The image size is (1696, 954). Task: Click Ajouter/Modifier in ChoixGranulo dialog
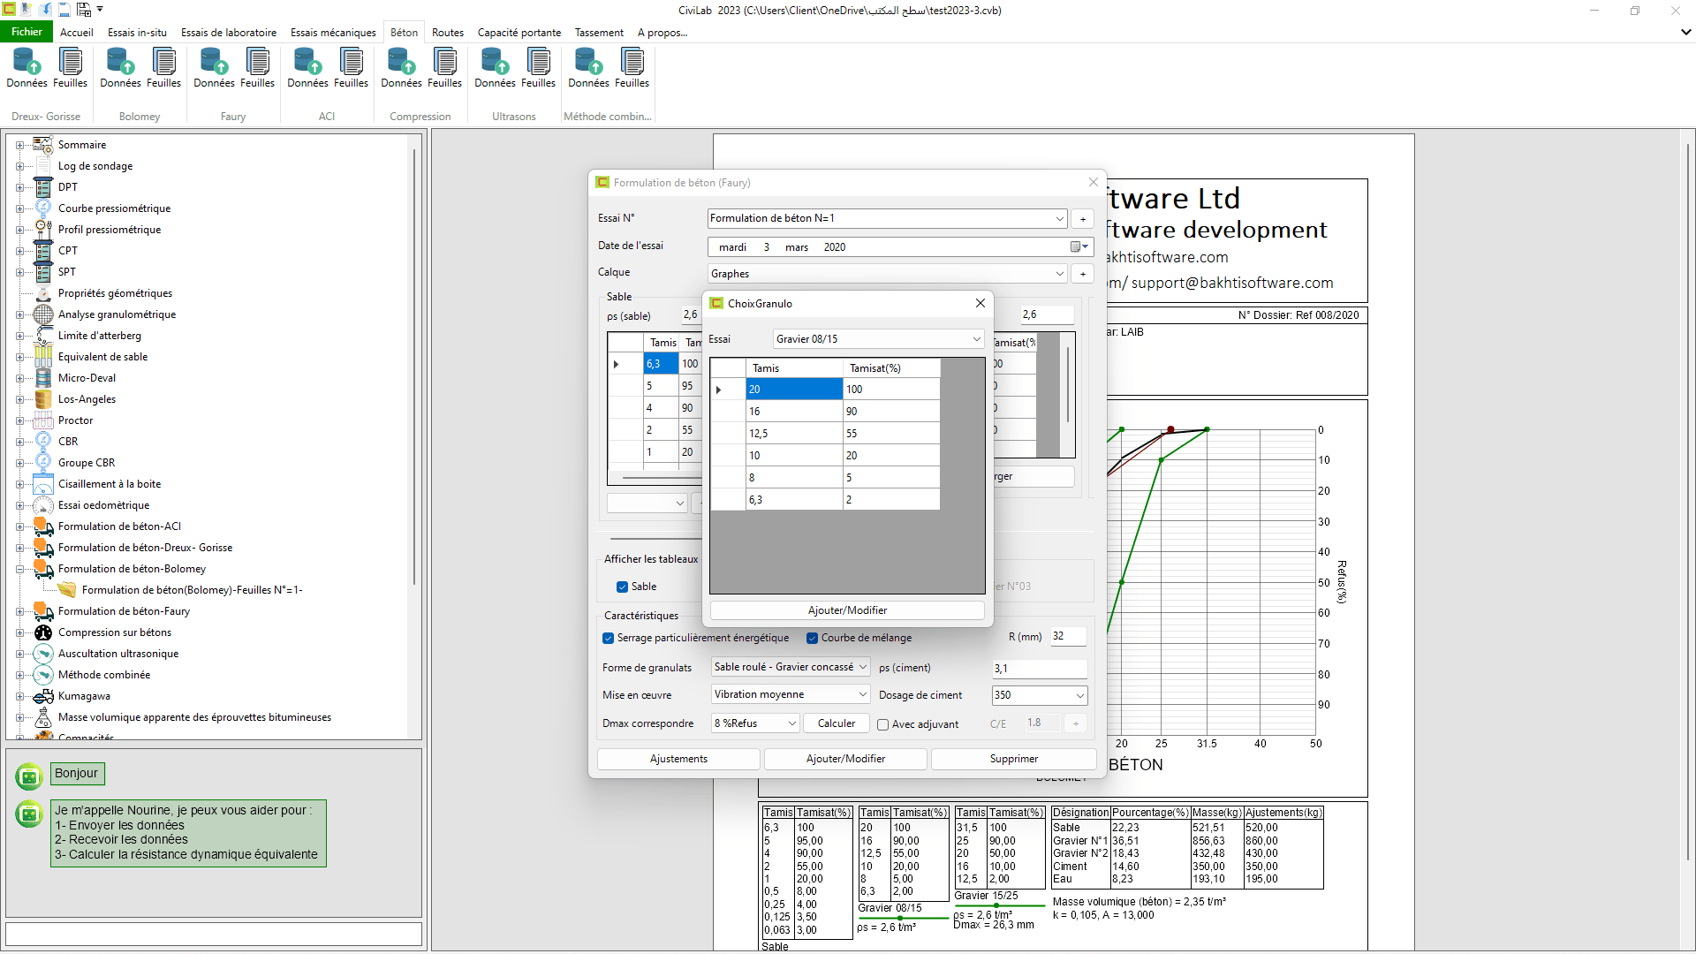click(x=847, y=610)
